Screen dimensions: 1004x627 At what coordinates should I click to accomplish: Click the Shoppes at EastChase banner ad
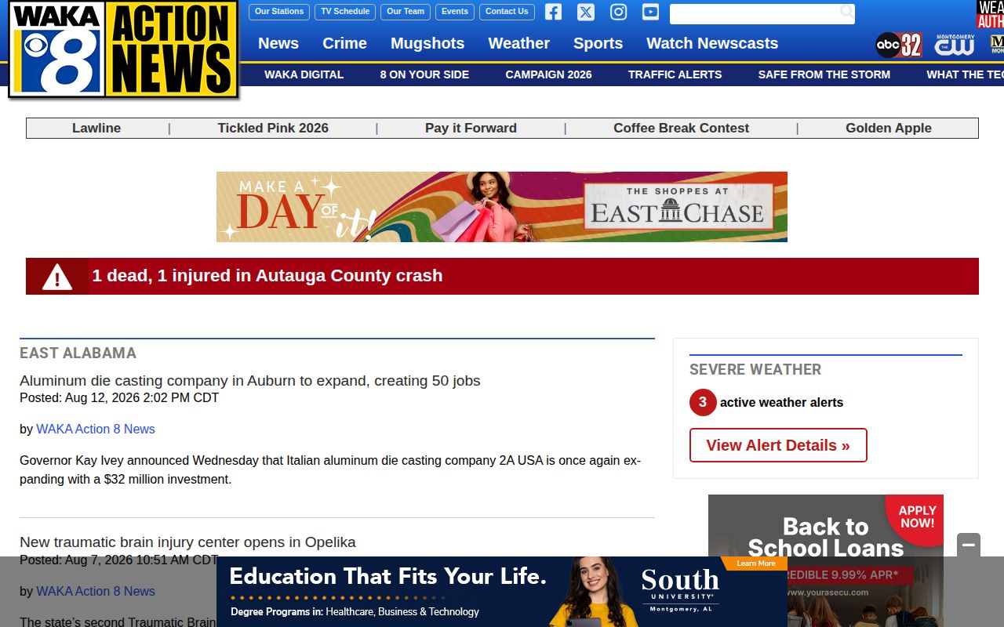tap(502, 207)
